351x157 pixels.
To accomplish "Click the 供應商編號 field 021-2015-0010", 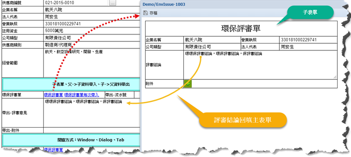I will coord(76,3).
